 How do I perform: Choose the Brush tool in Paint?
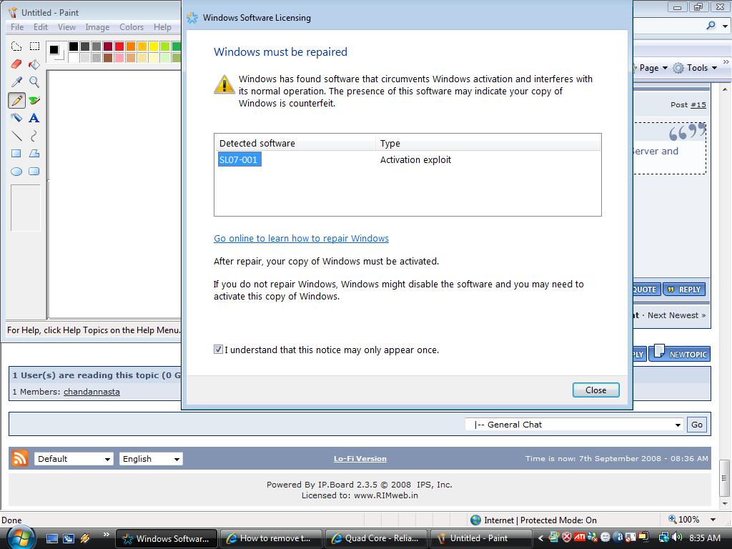pyautogui.click(x=34, y=100)
